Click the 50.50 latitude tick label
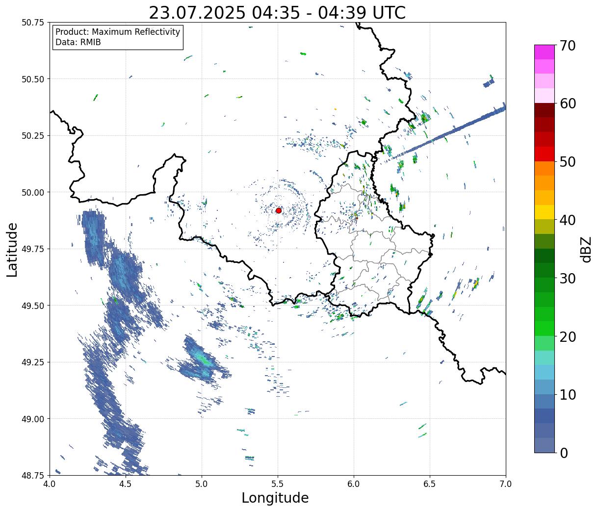The height and width of the screenshot is (510, 598). click(x=33, y=79)
